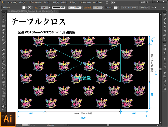The width and height of the screenshot is (168, 127).
Task: Open the Brushes panel icon
Action: [x=165, y=19]
